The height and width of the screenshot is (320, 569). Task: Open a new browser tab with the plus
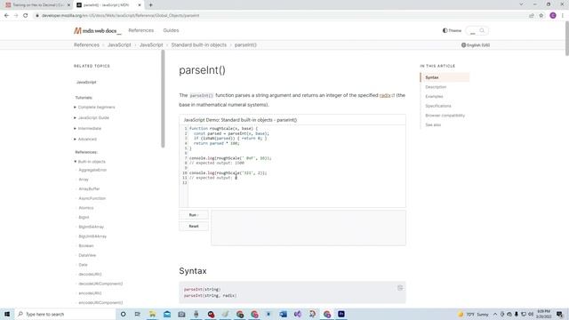(x=150, y=5)
